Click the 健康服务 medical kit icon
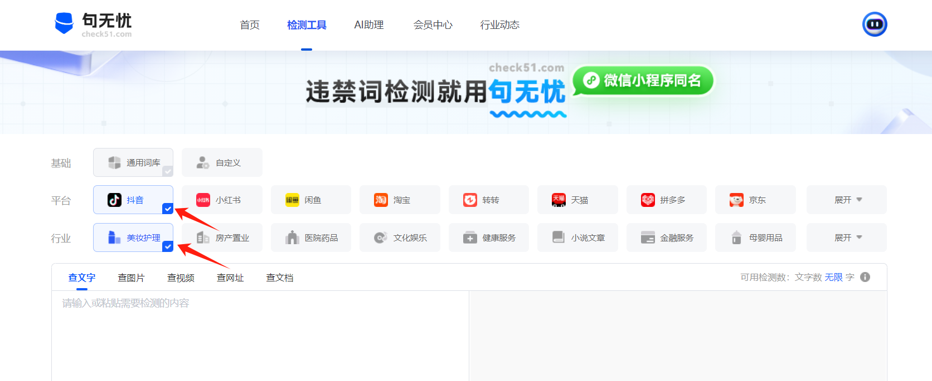Viewport: 932px width, 381px height. pos(470,237)
